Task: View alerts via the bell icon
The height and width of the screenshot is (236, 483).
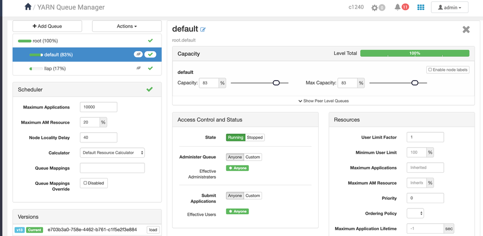Action: point(398,7)
